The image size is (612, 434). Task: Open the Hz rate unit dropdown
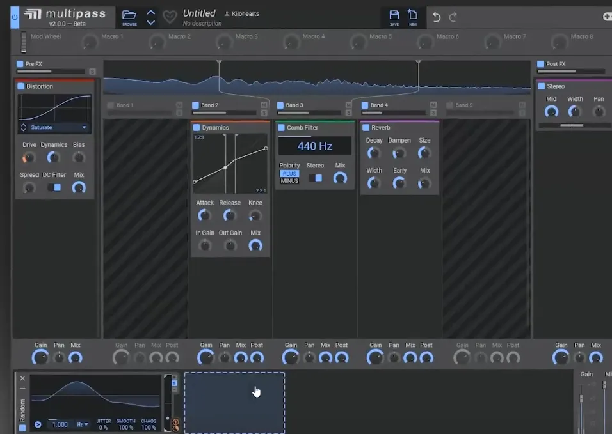[83, 424]
